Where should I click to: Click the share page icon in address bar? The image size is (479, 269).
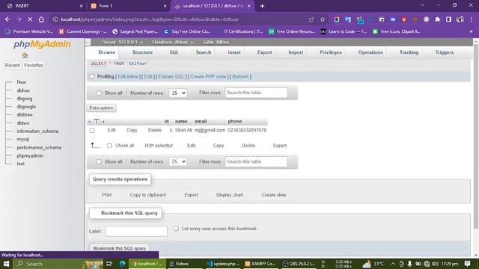tap(311, 19)
